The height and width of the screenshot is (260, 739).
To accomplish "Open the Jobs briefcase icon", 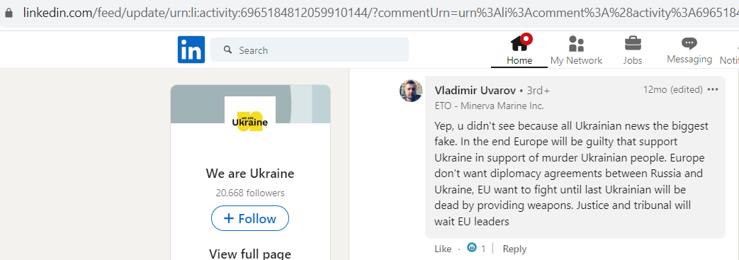I will (633, 43).
